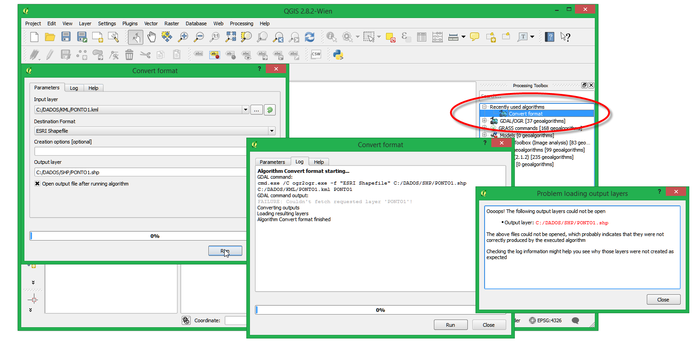
Task: Open a project with the folder icon
Action: click(50, 37)
